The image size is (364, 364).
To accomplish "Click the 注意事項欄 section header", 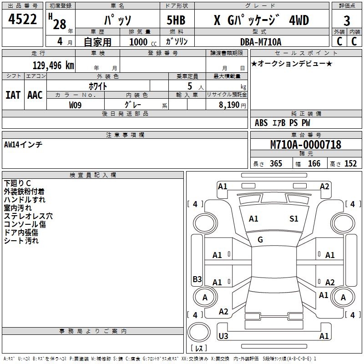I will pyautogui.click(x=125, y=135).
